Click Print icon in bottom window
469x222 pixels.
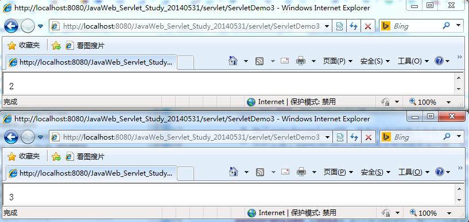(x=301, y=172)
